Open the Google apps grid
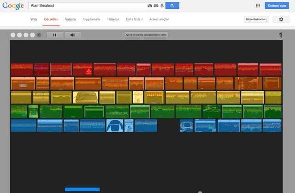Screen dimensions: 295x193 [x=258, y=6]
